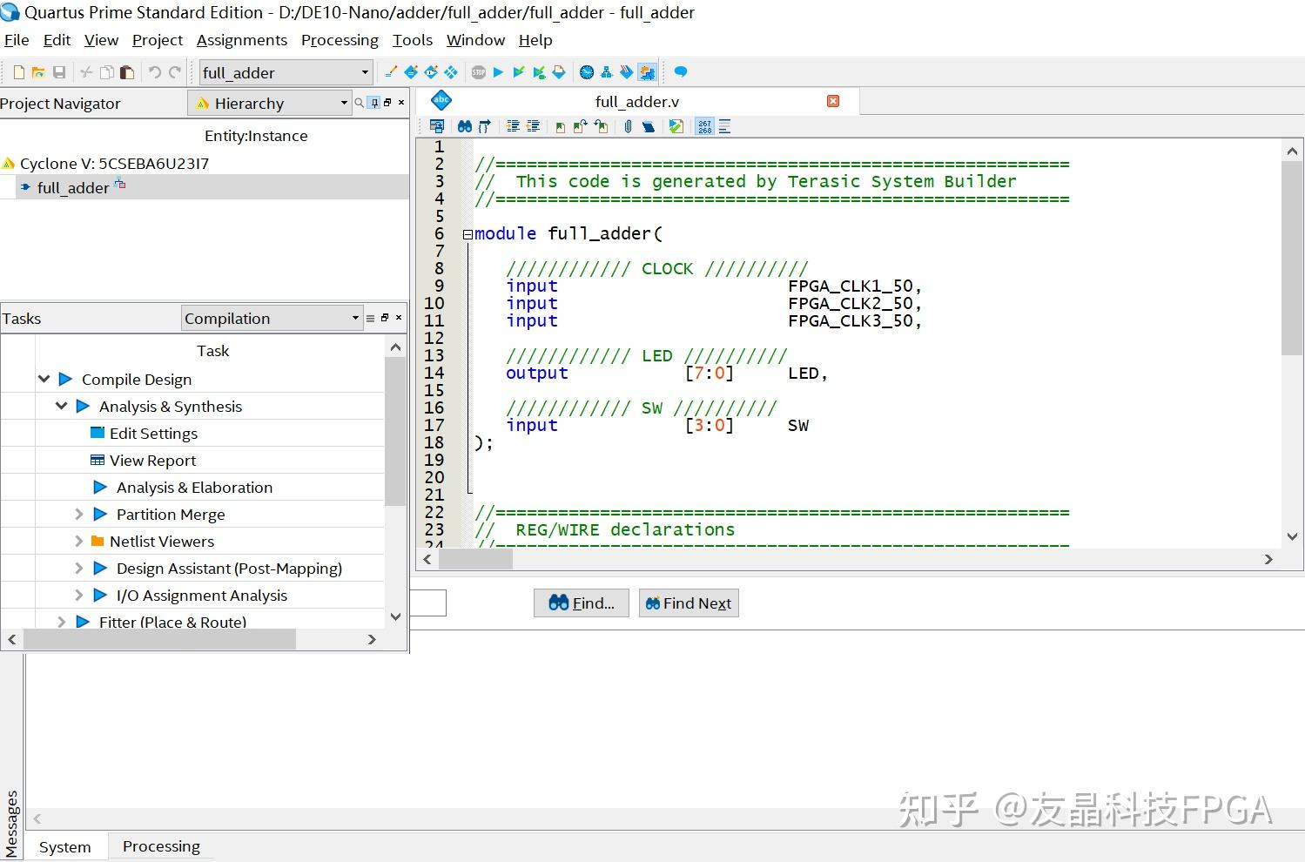Viewport: 1305px width, 862px height.
Task: Paste clipboard contents via toolbar icon
Action: point(127,72)
